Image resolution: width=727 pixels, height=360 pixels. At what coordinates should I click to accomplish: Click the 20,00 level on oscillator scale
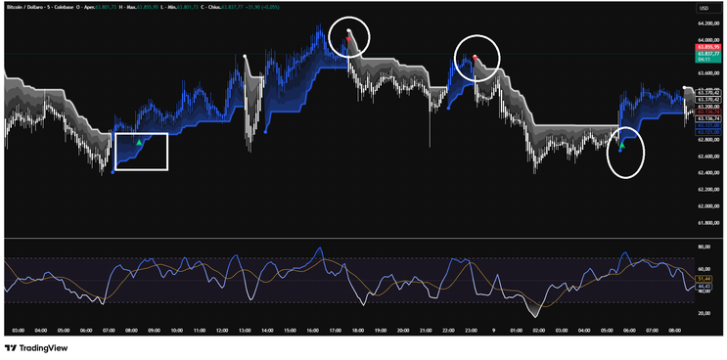pyautogui.click(x=704, y=313)
